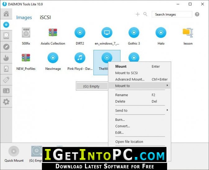Select the Images disc sidebar icon

6,25
